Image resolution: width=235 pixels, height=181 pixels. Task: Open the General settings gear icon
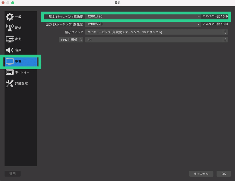point(10,17)
